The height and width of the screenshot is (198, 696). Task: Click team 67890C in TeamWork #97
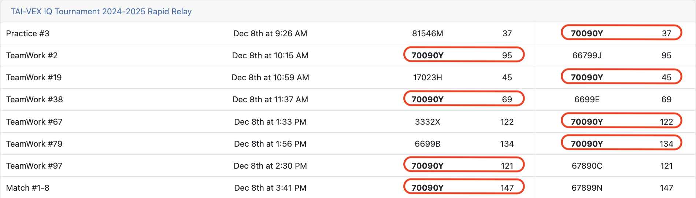[x=587, y=166]
